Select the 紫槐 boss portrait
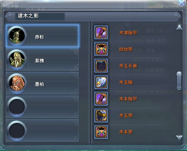187x151 pixels. [x=17, y=60]
